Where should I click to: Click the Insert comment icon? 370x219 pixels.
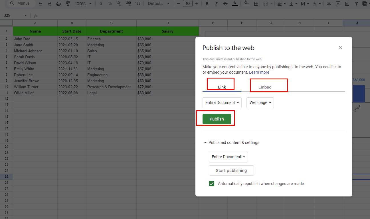pyautogui.click(x=338, y=3)
